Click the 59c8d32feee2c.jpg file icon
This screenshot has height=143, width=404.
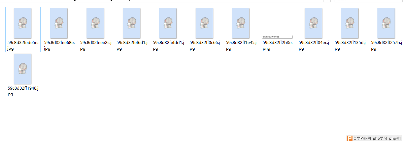click(95, 23)
